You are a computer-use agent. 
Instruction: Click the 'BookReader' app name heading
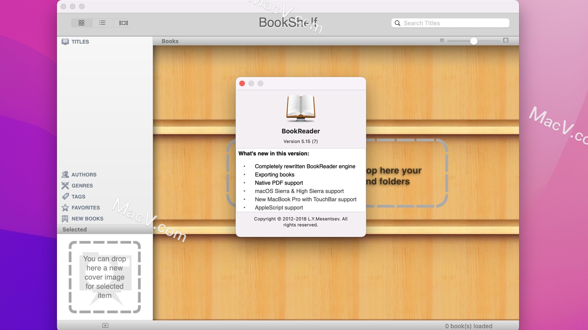click(x=301, y=131)
